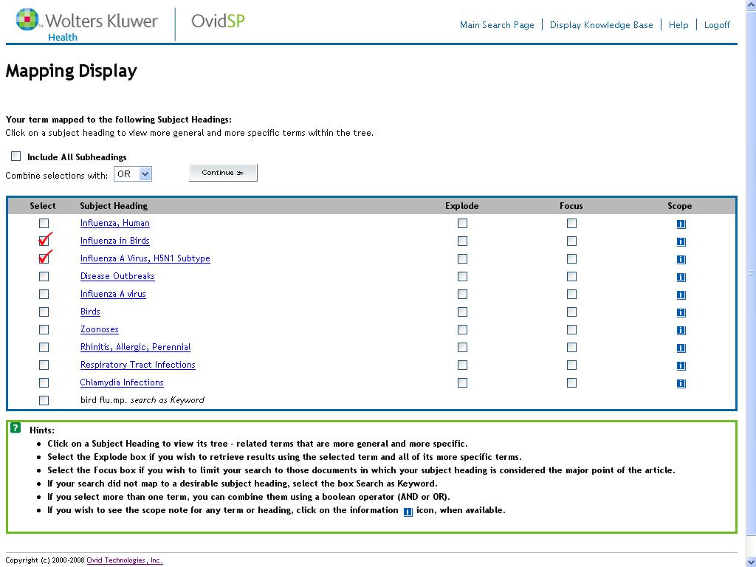Open the Zoonoses subject heading link
The width and height of the screenshot is (756, 567).
point(100,329)
